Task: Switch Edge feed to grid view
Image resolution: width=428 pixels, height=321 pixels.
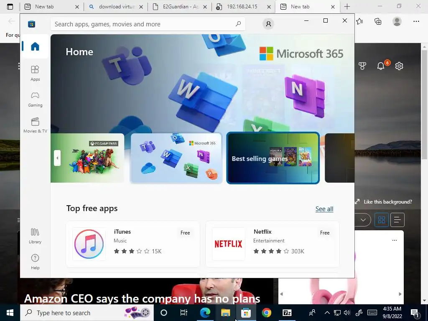Action: coord(381,220)
